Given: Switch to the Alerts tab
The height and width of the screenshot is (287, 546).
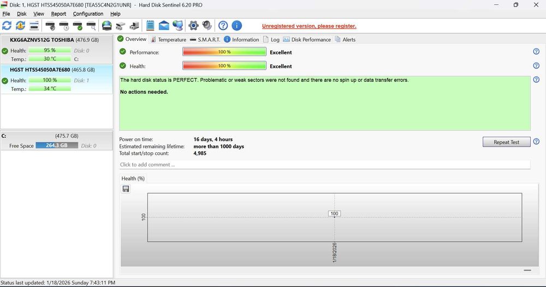Looking at the screenshot, I should pos(345,40).
